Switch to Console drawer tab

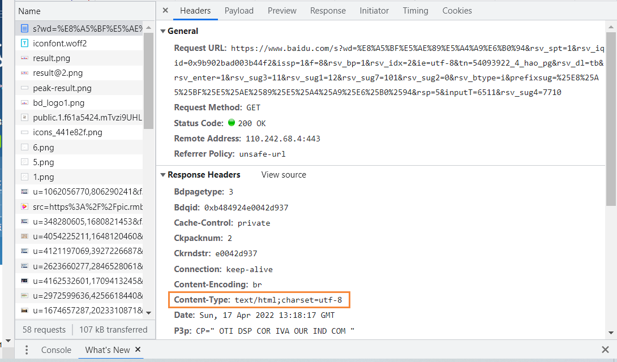56,350
